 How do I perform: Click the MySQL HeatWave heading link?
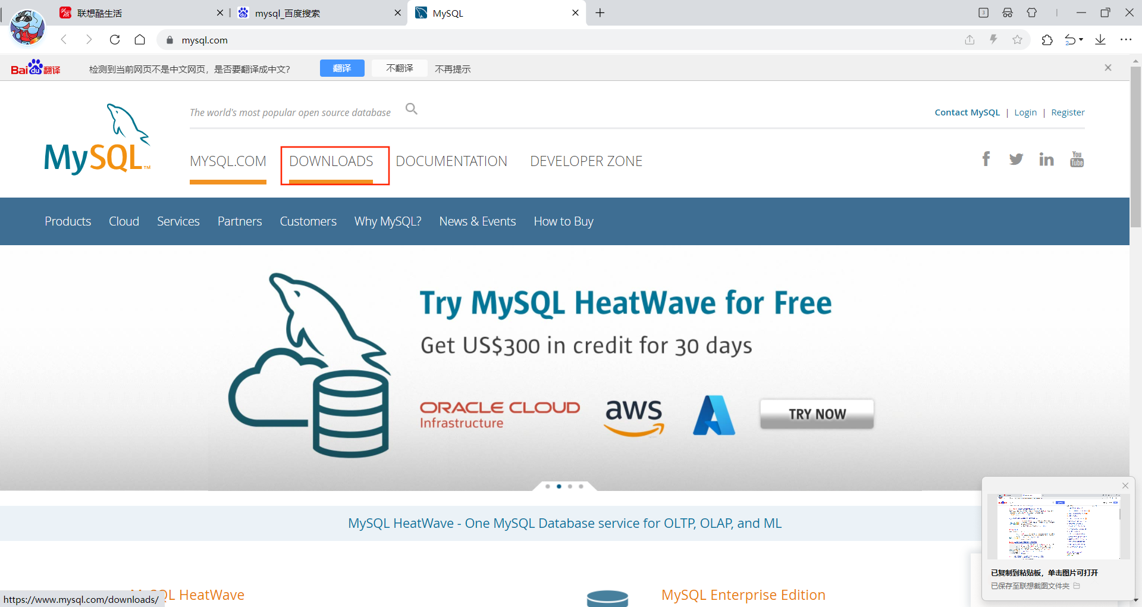[187, 595]
